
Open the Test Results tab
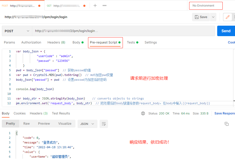61,113
